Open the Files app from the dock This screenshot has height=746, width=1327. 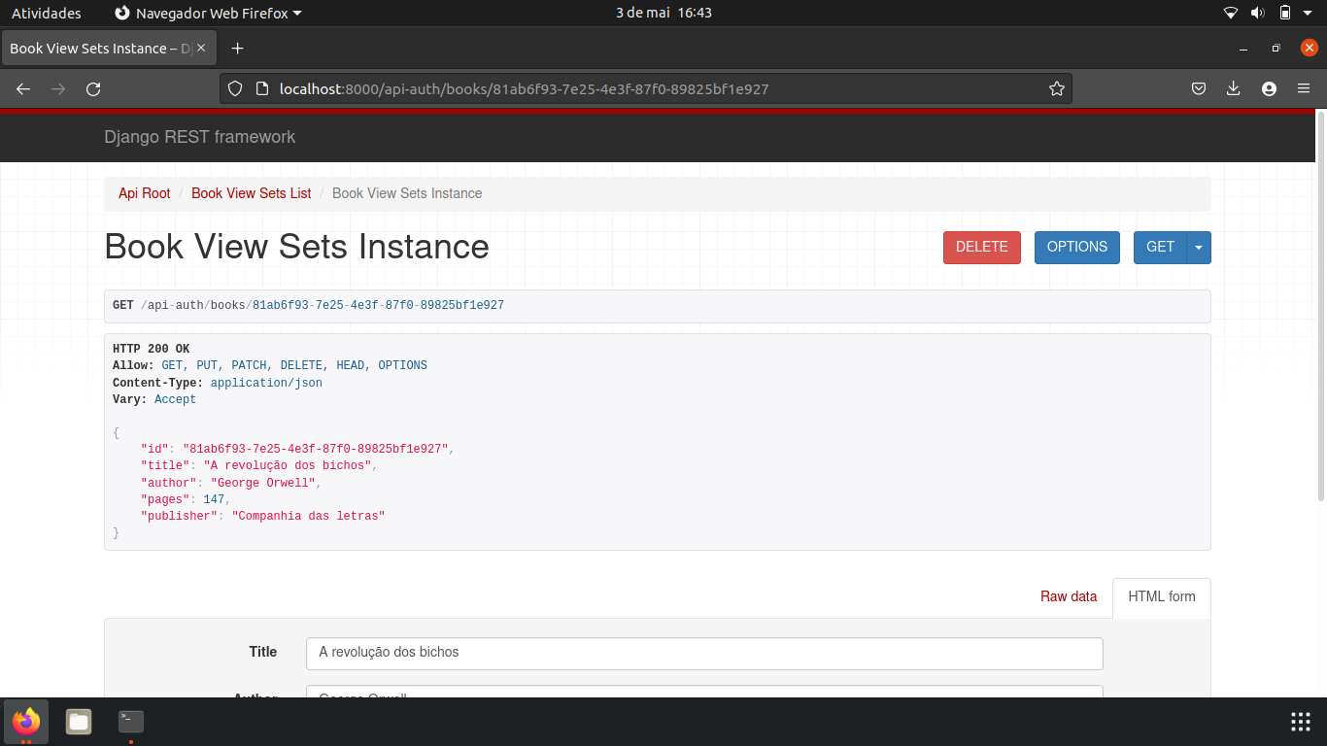[x=78, y=722]
